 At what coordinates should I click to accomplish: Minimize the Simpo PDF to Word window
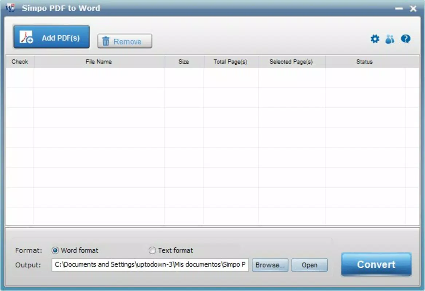click(399, 9)
